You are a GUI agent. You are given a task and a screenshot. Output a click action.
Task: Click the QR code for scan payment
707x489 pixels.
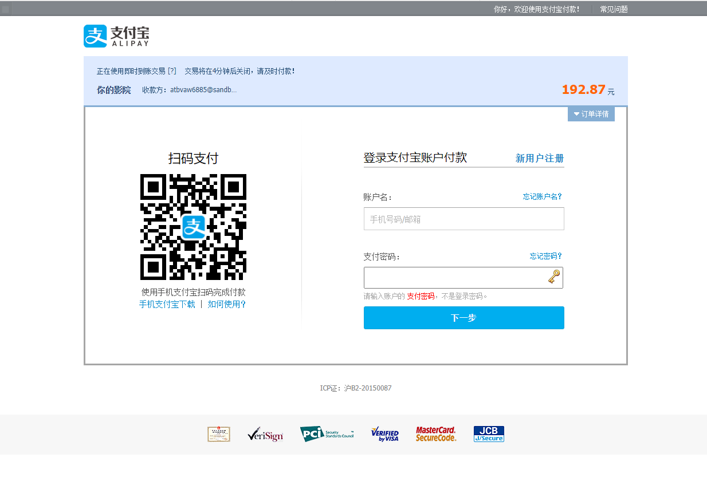[194, 227]
